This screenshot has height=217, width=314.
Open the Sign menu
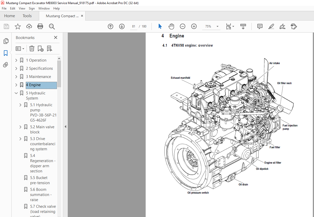[x=32, y=8]
